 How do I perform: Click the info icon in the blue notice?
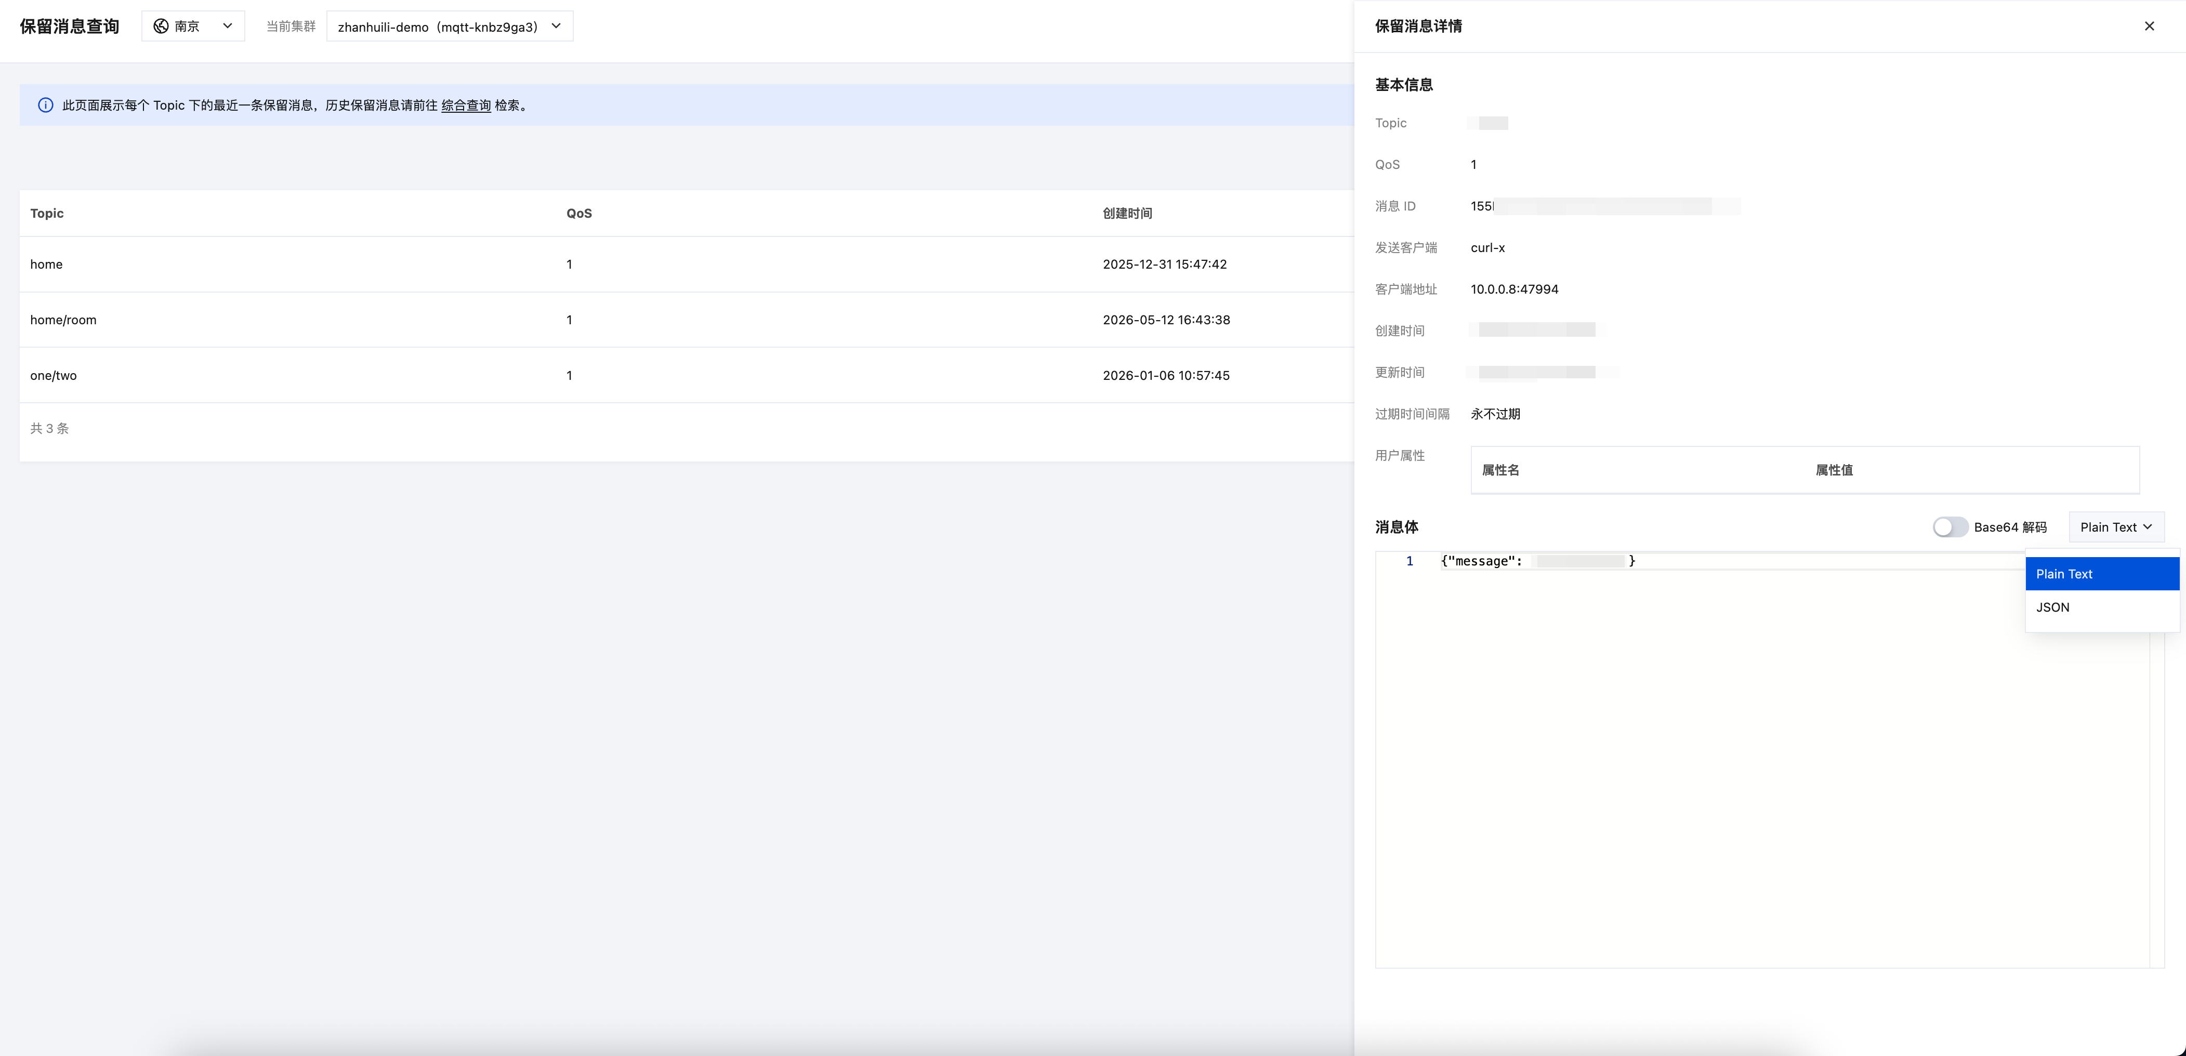tap(46, 105)
